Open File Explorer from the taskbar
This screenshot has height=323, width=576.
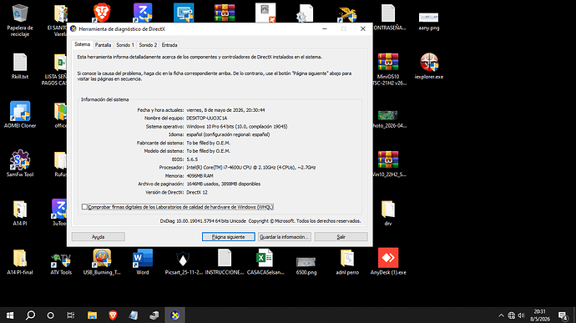click(x=92, y=315)
